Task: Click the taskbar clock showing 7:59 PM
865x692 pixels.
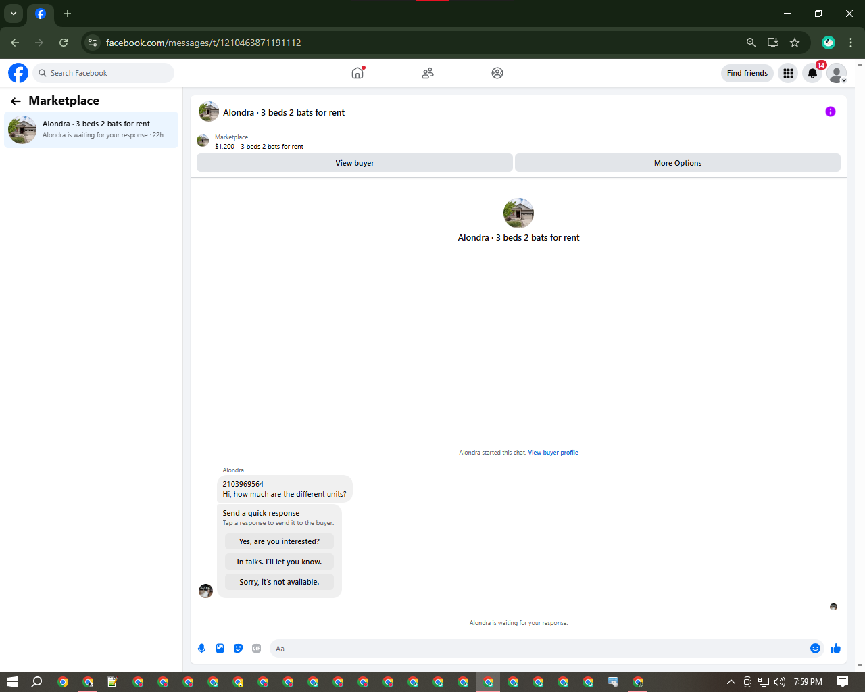Action: coord(808,682)
